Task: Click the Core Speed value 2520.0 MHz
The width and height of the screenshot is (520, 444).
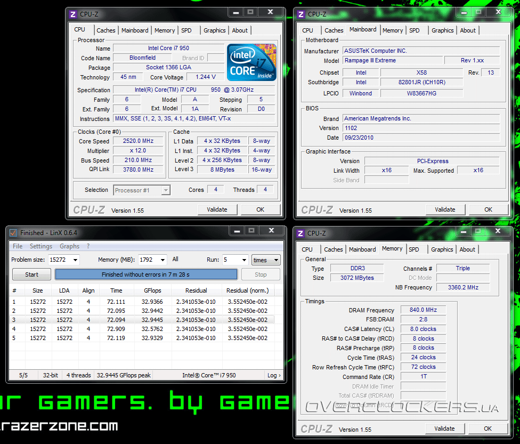Action: point(138,141)
